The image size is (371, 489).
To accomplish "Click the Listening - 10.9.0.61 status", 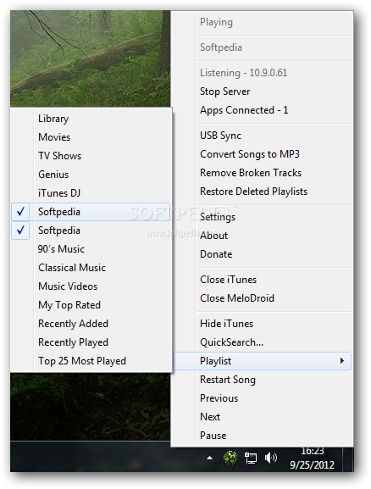I will pyautogui.click(x=243, y=73).
